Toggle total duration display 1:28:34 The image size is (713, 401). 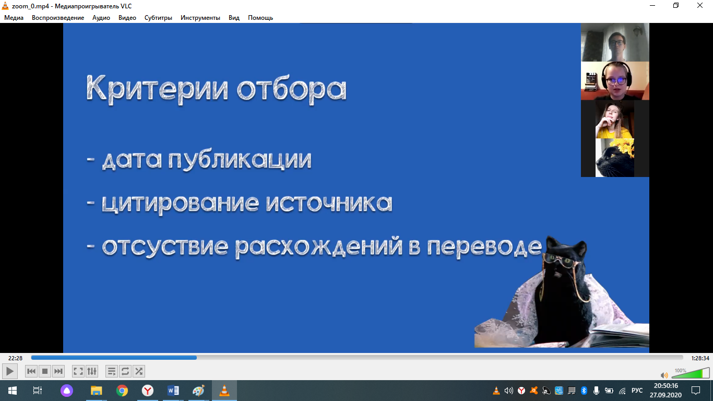point(699,358)
